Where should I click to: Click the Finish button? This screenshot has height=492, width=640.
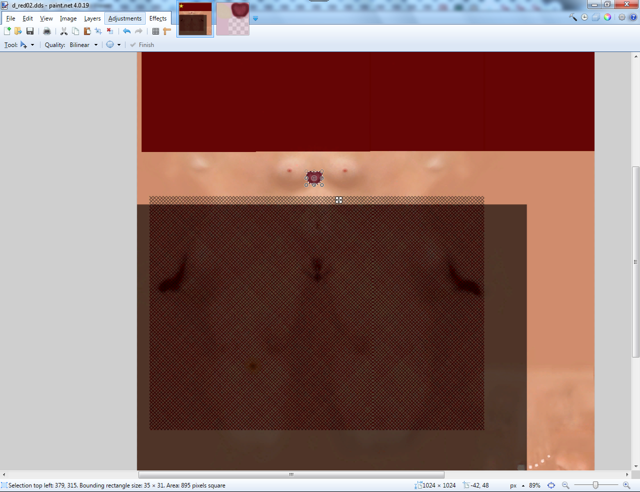coord(142,45)
